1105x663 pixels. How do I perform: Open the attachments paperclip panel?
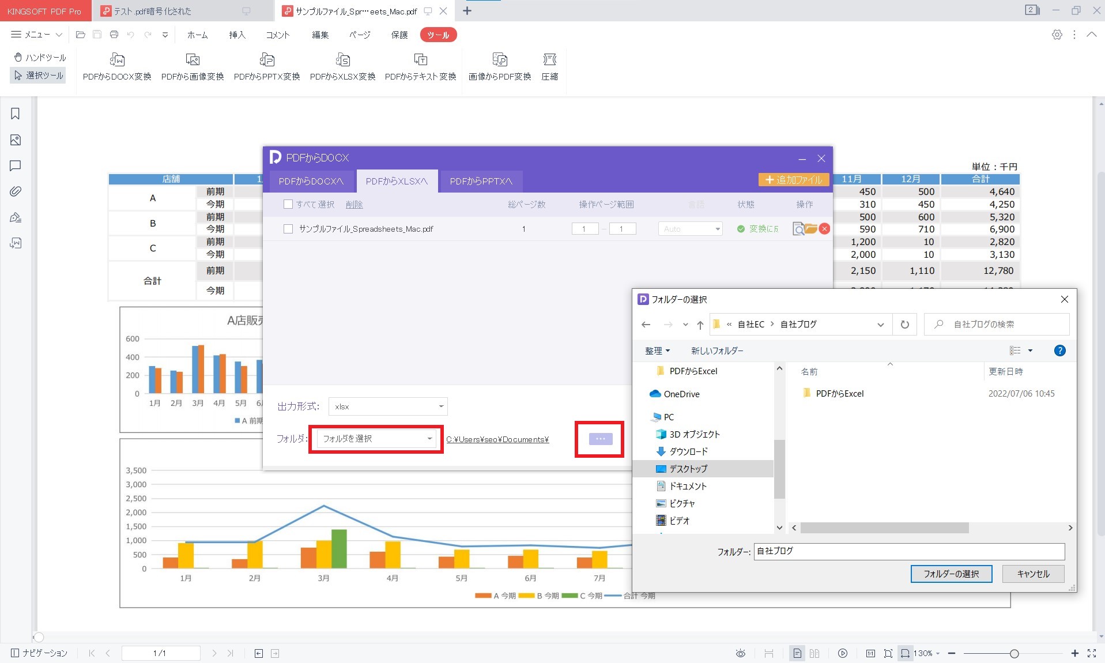click(16, 191)
